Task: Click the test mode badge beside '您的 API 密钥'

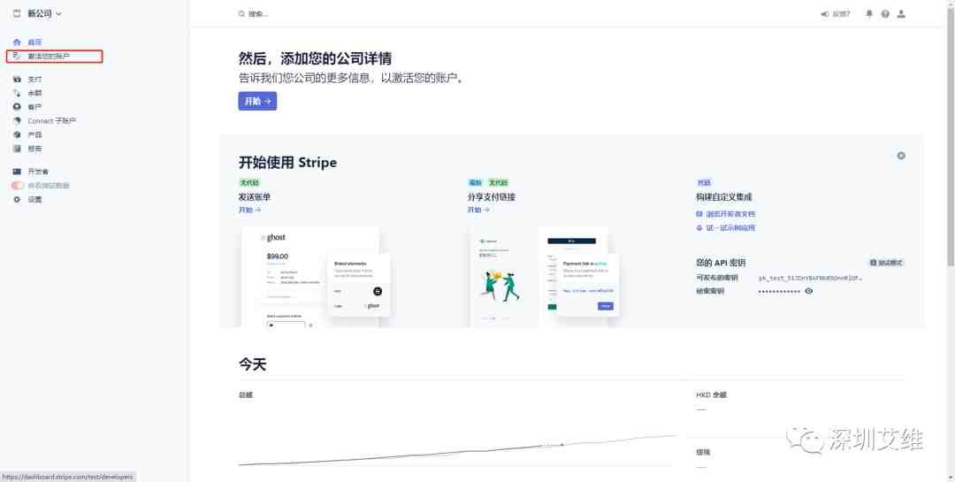Action: [886, 263]
